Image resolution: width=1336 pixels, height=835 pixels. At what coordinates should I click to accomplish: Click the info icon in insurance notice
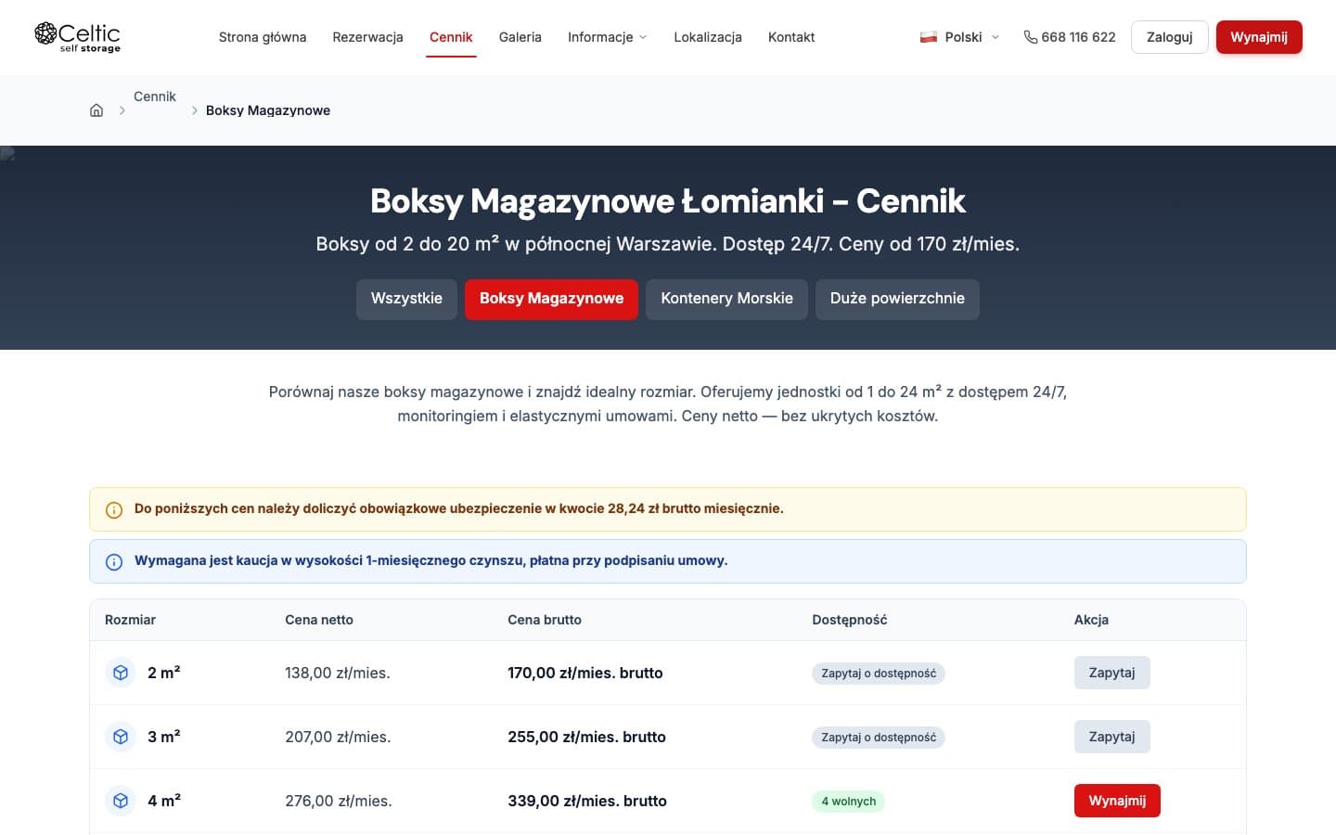pos(114,510)
